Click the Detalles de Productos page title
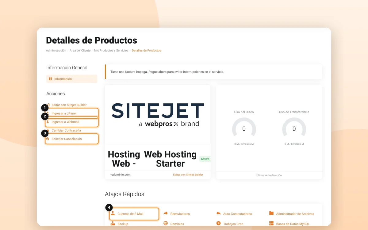Viewport: 368px width, 230px height. pos(91,40)
